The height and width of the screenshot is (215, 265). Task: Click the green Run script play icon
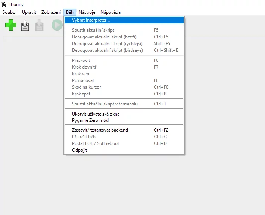click(57, 25)
